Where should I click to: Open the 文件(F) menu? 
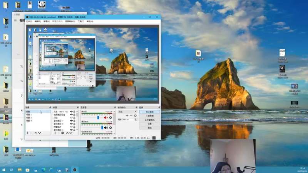click(29, 22)
